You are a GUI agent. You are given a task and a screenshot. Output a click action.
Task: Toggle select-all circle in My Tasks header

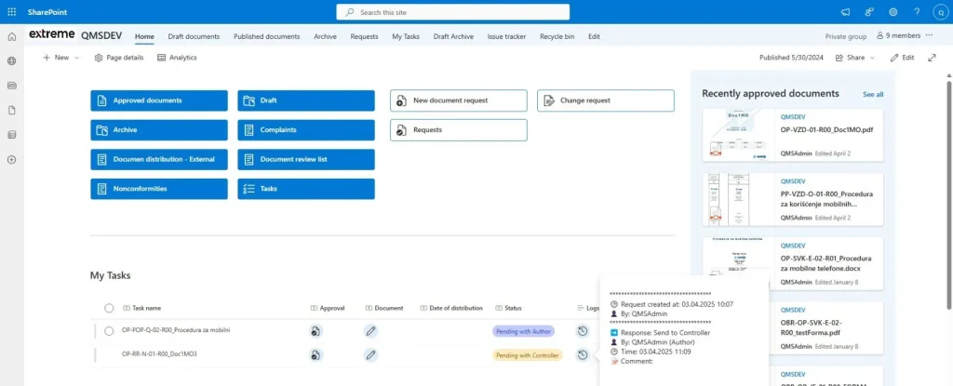(109, 307)
